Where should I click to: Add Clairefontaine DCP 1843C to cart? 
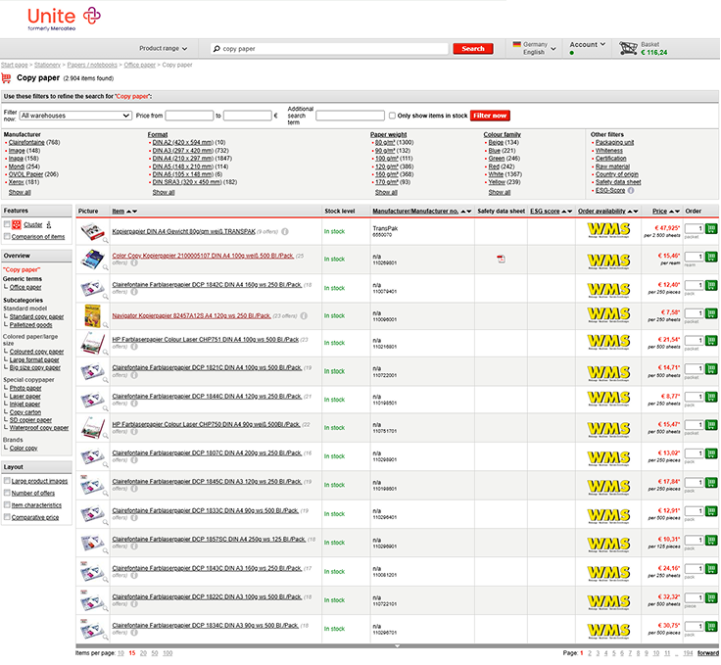711,569
